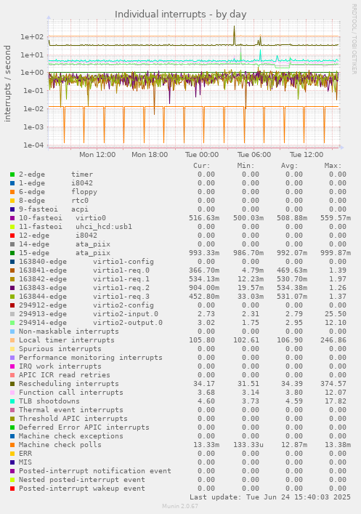
Task: Click the Munin 2.0.67 footer text
Action: tap(180, 506)
